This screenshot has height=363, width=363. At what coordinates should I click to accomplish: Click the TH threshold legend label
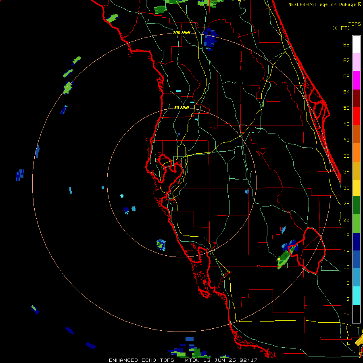(x=346, y=315)
